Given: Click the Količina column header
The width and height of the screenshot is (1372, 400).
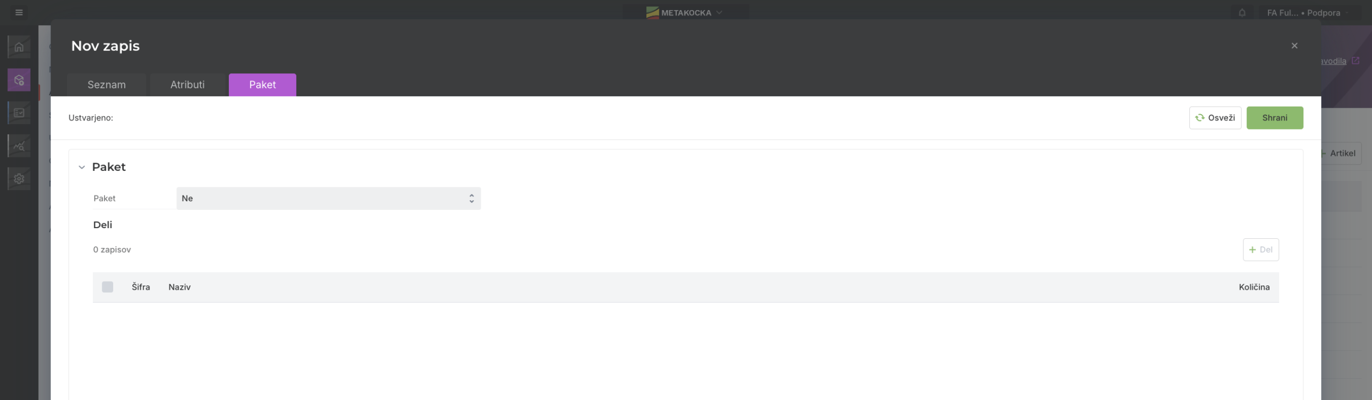Looking at the screenshot, I should tap(1254, 287).
